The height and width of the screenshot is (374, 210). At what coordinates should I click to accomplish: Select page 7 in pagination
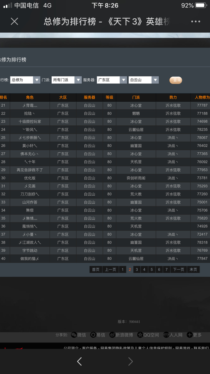[x=166, y=270]
